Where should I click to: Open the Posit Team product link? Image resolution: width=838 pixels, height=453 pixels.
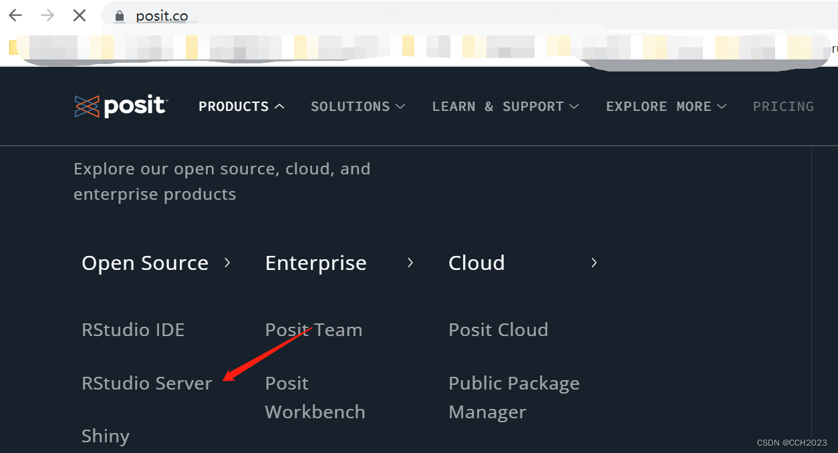point(313,330)
